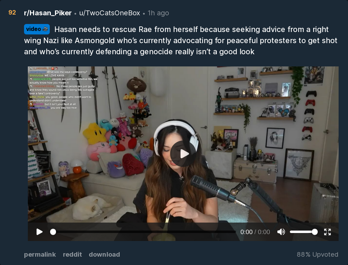348x265 pixels.
Task: Open u/TwoCatsOneBox user profile
Action: [x=110, y=13]
